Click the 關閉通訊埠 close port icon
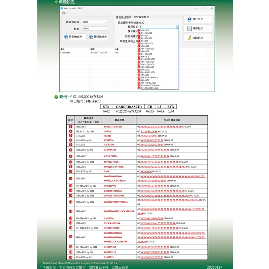 click(x=91, y=37)
